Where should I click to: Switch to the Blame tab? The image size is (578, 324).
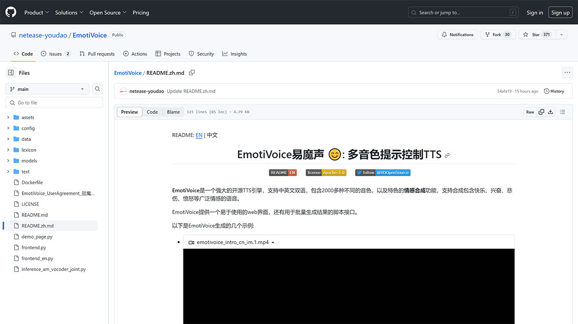(173, 111)
